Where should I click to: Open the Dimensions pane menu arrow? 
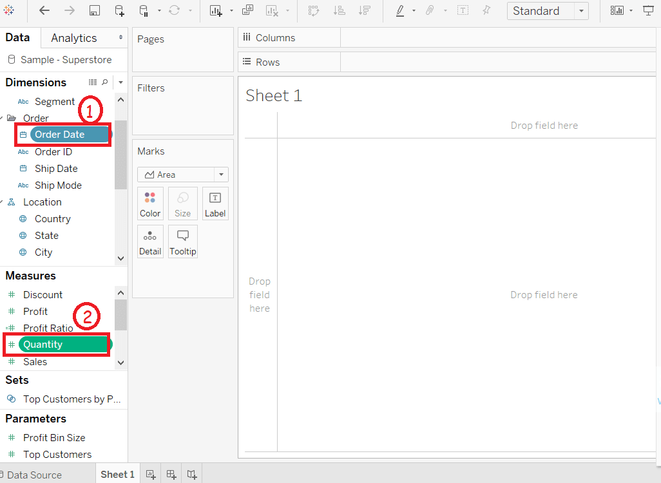[120, 82]
